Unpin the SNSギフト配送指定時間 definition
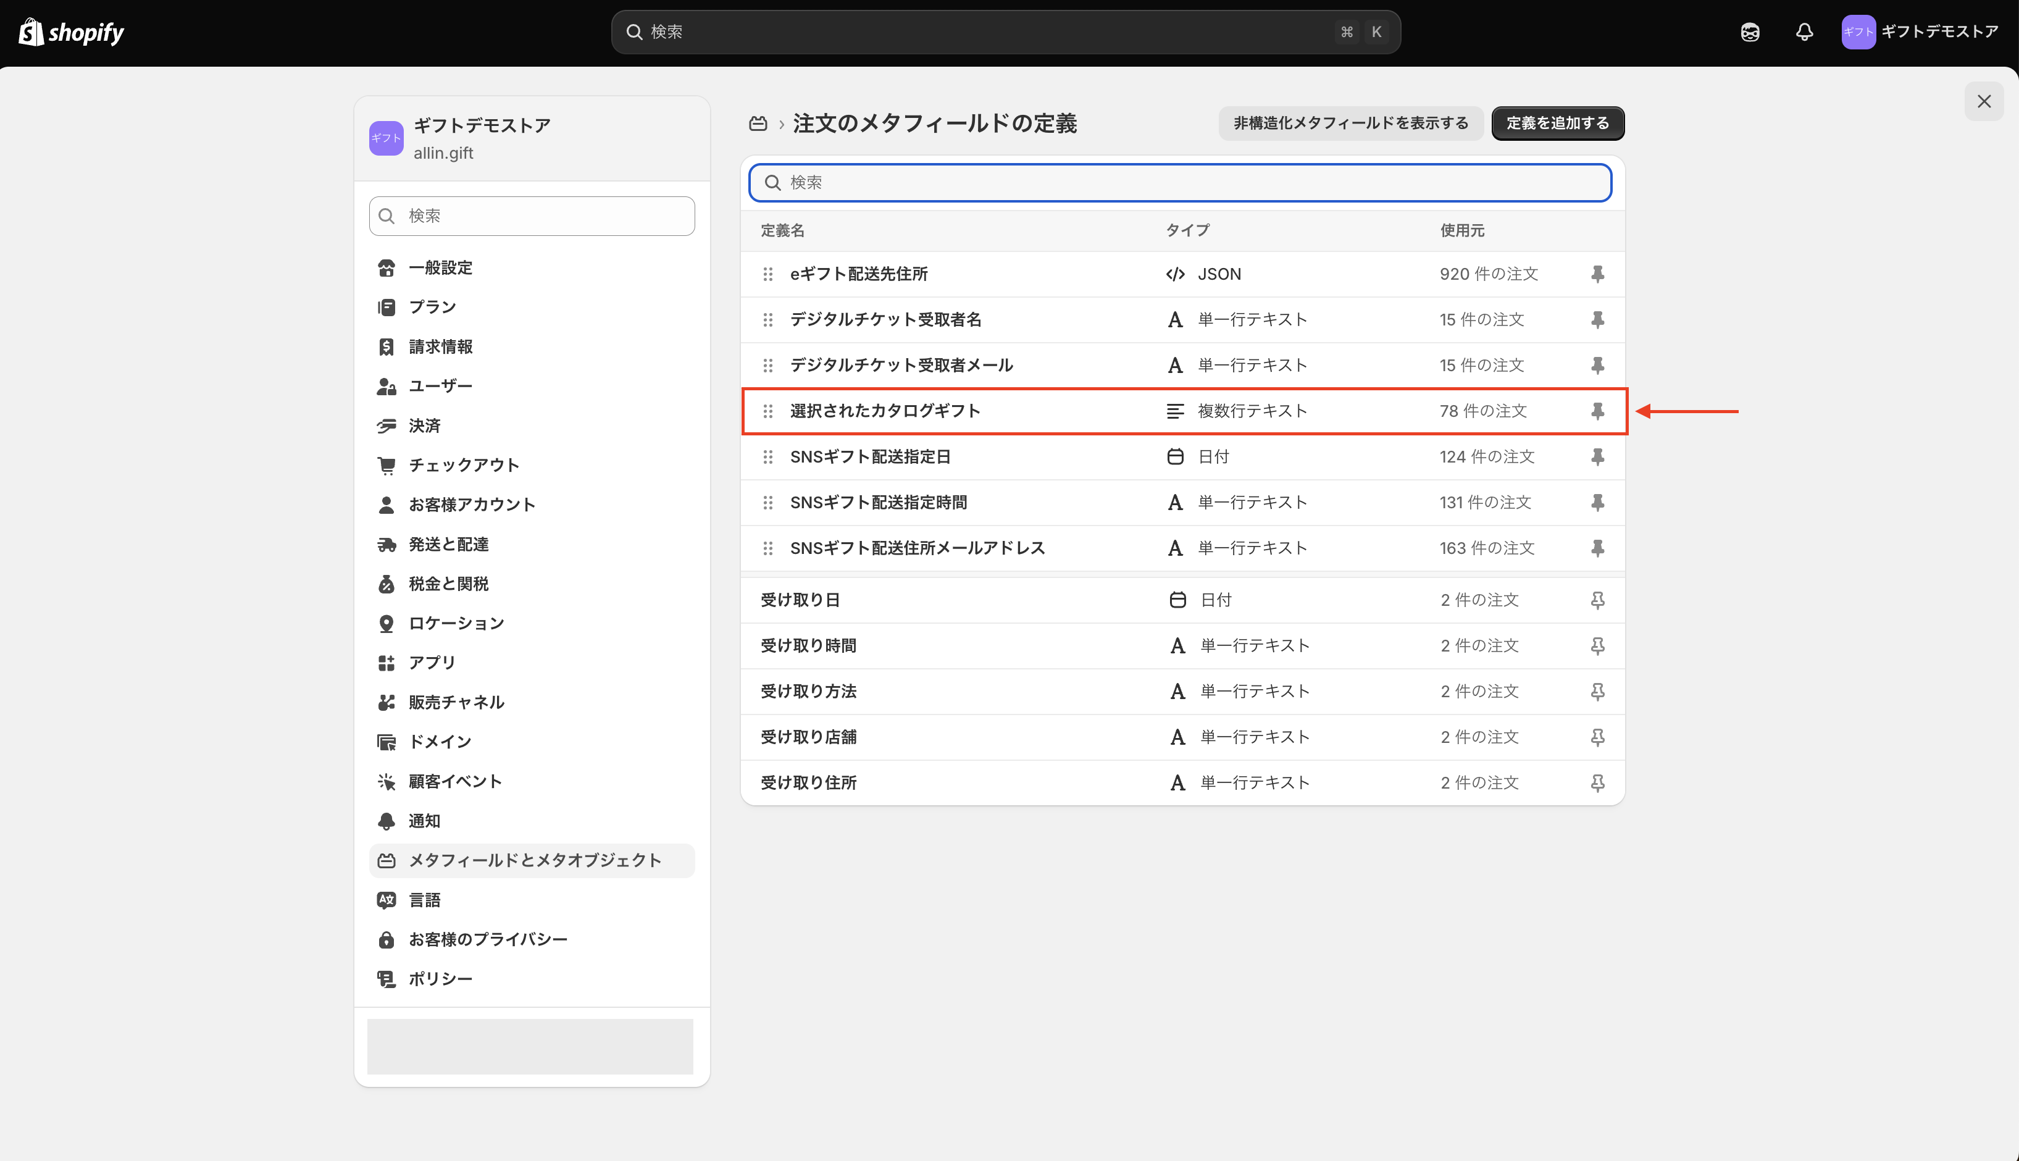Viewport: 2019px width, 1161px height. (x=1597, y=502)
